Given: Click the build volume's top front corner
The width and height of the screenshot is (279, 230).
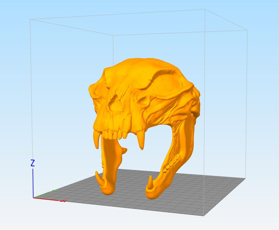Looking at the screenshot, I should coord(113,35).
